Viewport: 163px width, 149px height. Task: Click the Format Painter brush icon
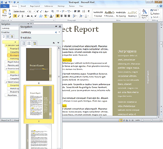(9, 17)
